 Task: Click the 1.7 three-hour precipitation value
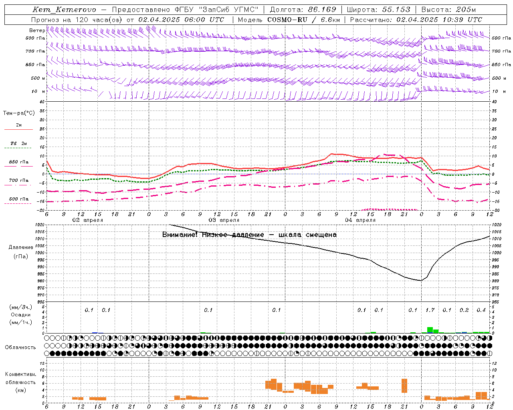point(430,310)
